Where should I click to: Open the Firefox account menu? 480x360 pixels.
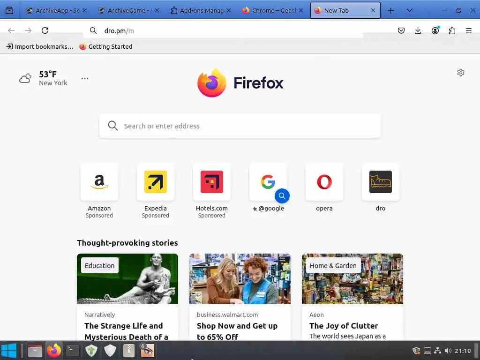pos(435,30)
